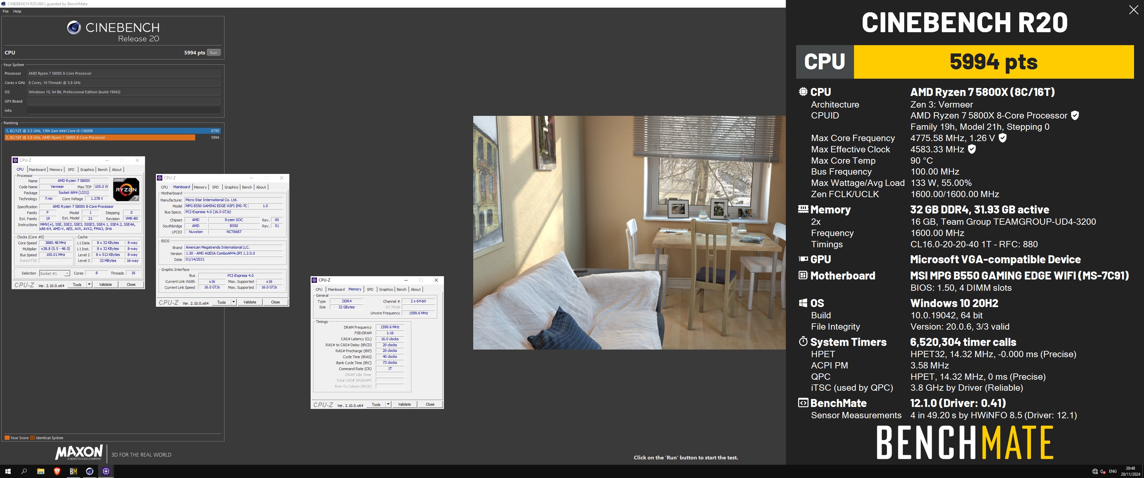
Task: Click CAS# Latency value 16.0 clocks
Action: (x=390, y=339)
